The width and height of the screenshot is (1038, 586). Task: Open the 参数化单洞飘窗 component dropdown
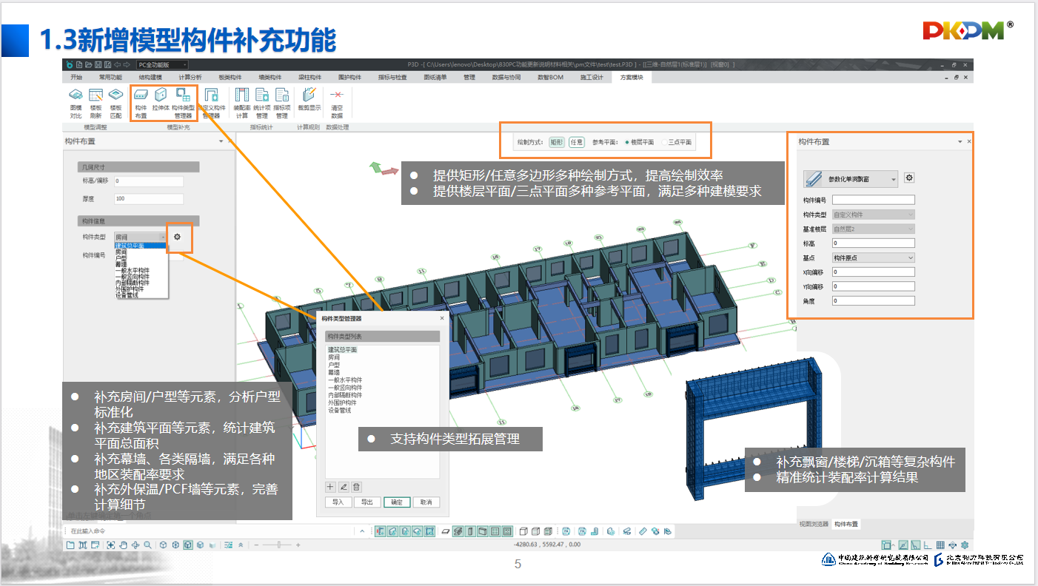click(x=851, y=178)
